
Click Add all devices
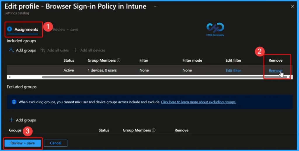[x=89, y=50]
